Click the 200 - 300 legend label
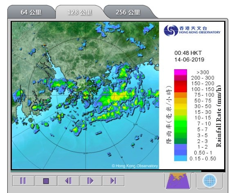The width and height of the screenshot is (234, 193). tap(202, 78)
